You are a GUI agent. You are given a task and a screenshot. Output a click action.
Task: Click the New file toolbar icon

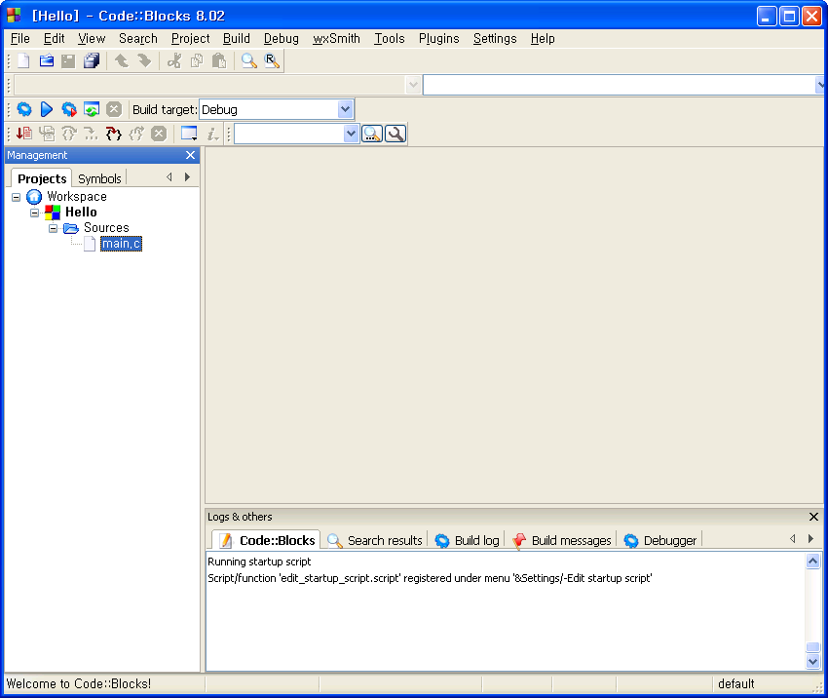[x=23, y=60]
